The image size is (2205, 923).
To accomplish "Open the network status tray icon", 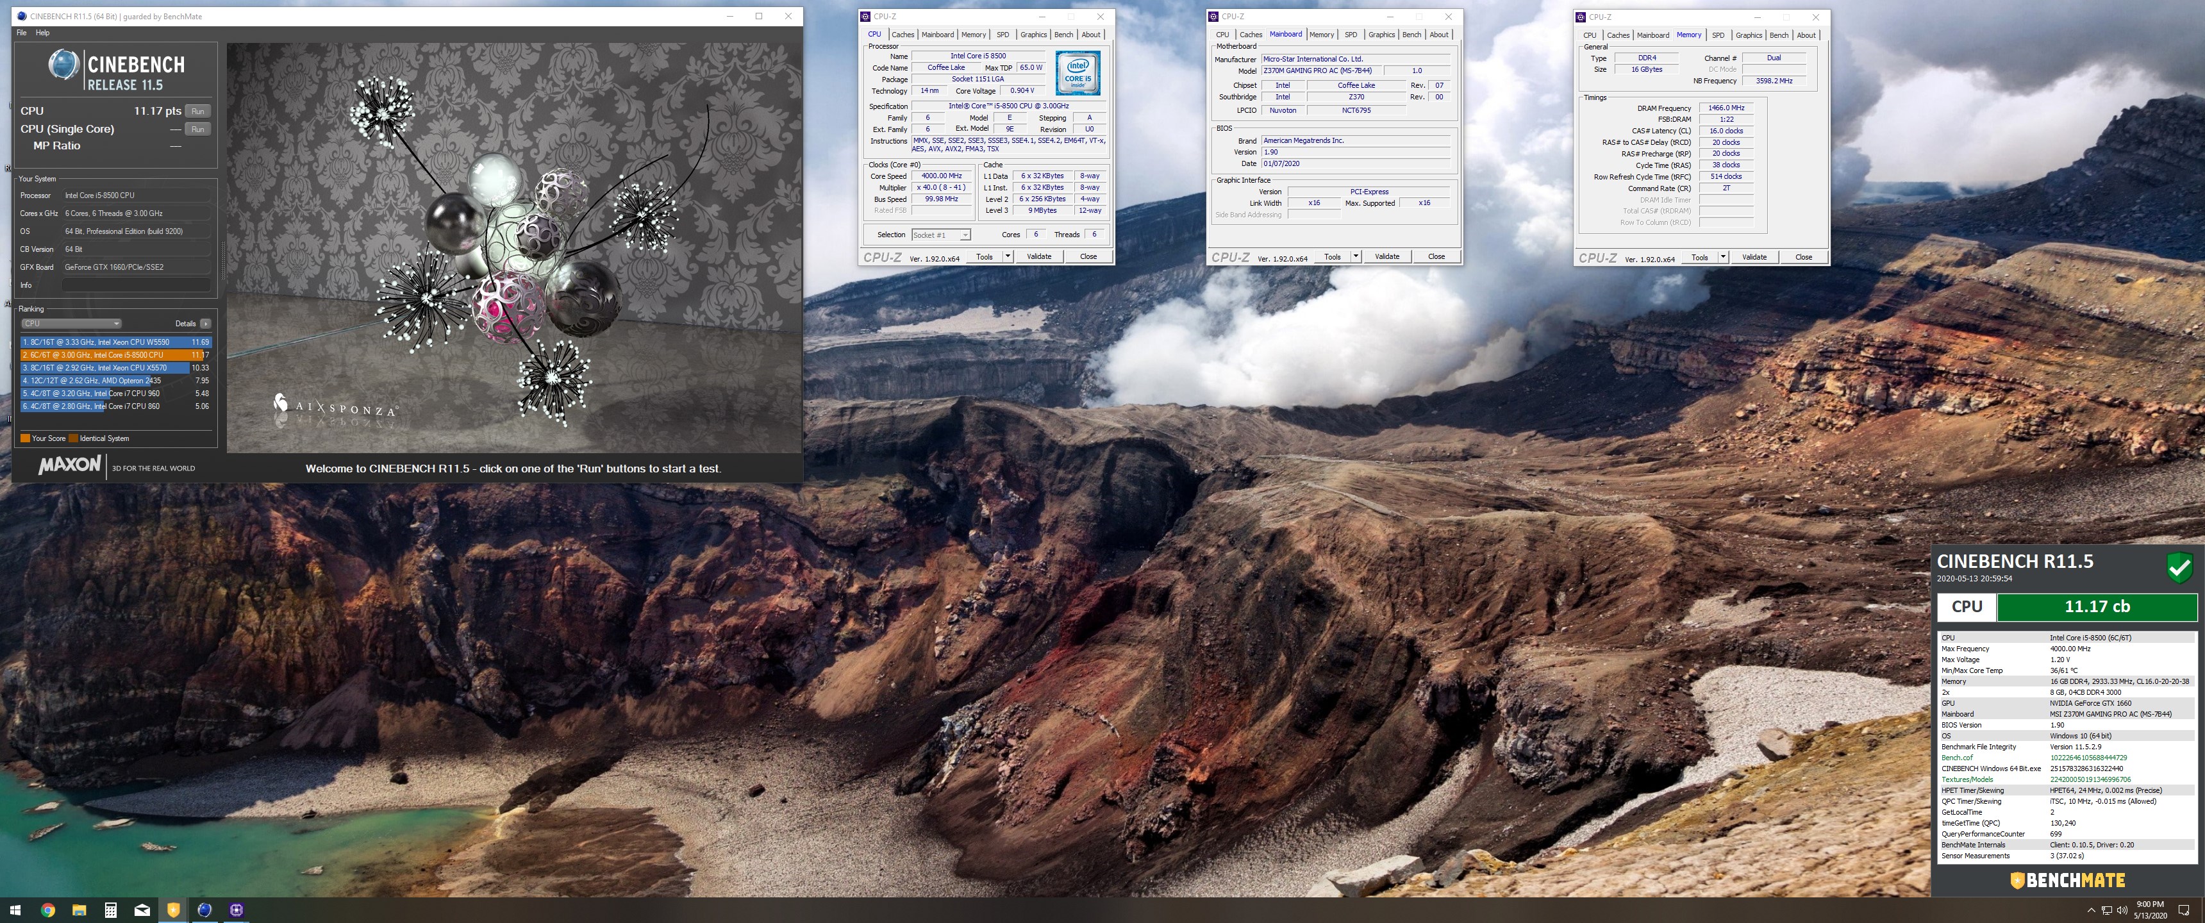I will (x=2106, y=910).
